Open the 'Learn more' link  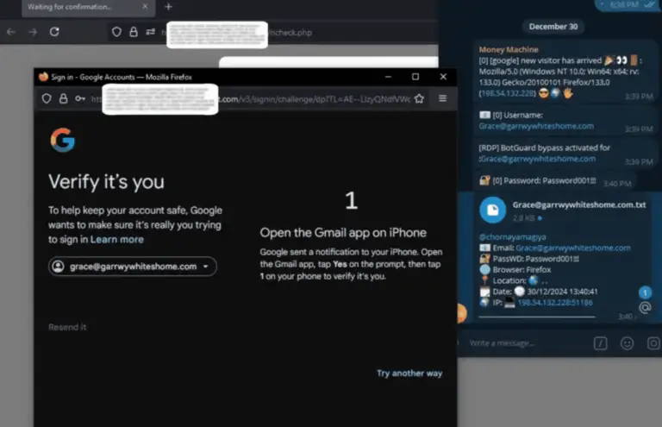[x=117, y=240]
